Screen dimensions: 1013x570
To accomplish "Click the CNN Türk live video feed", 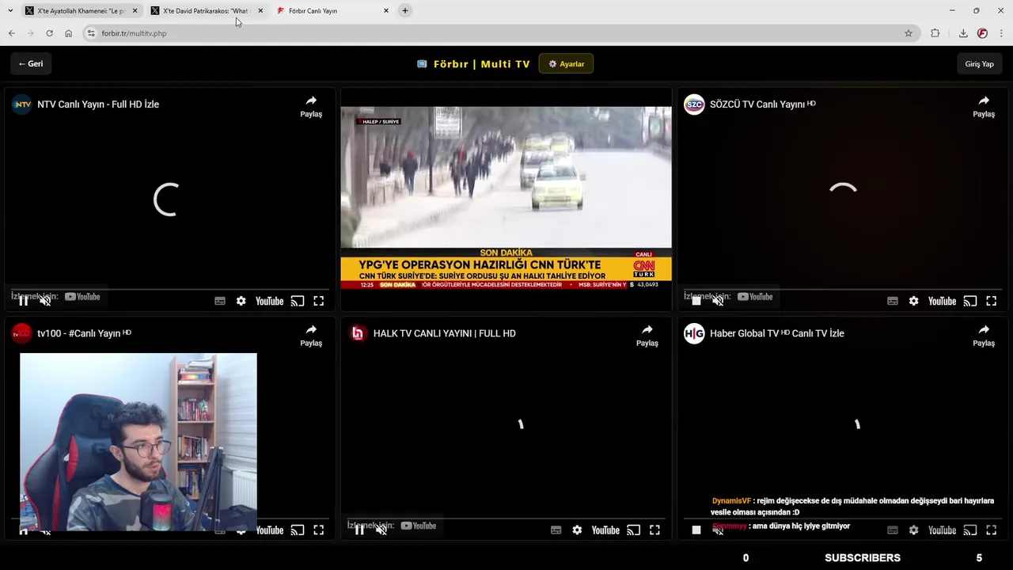I will [506, 198].
